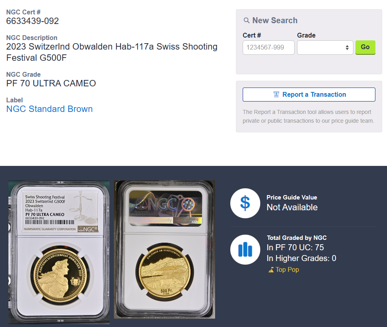The width and height of the screenshot is (387, 327).
Task: Click the Grade dropdown arrows
Action: click(x=347, y=48)
